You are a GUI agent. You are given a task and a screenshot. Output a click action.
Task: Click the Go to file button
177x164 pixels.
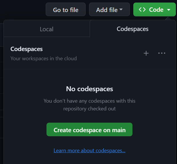tap(66, 9)
